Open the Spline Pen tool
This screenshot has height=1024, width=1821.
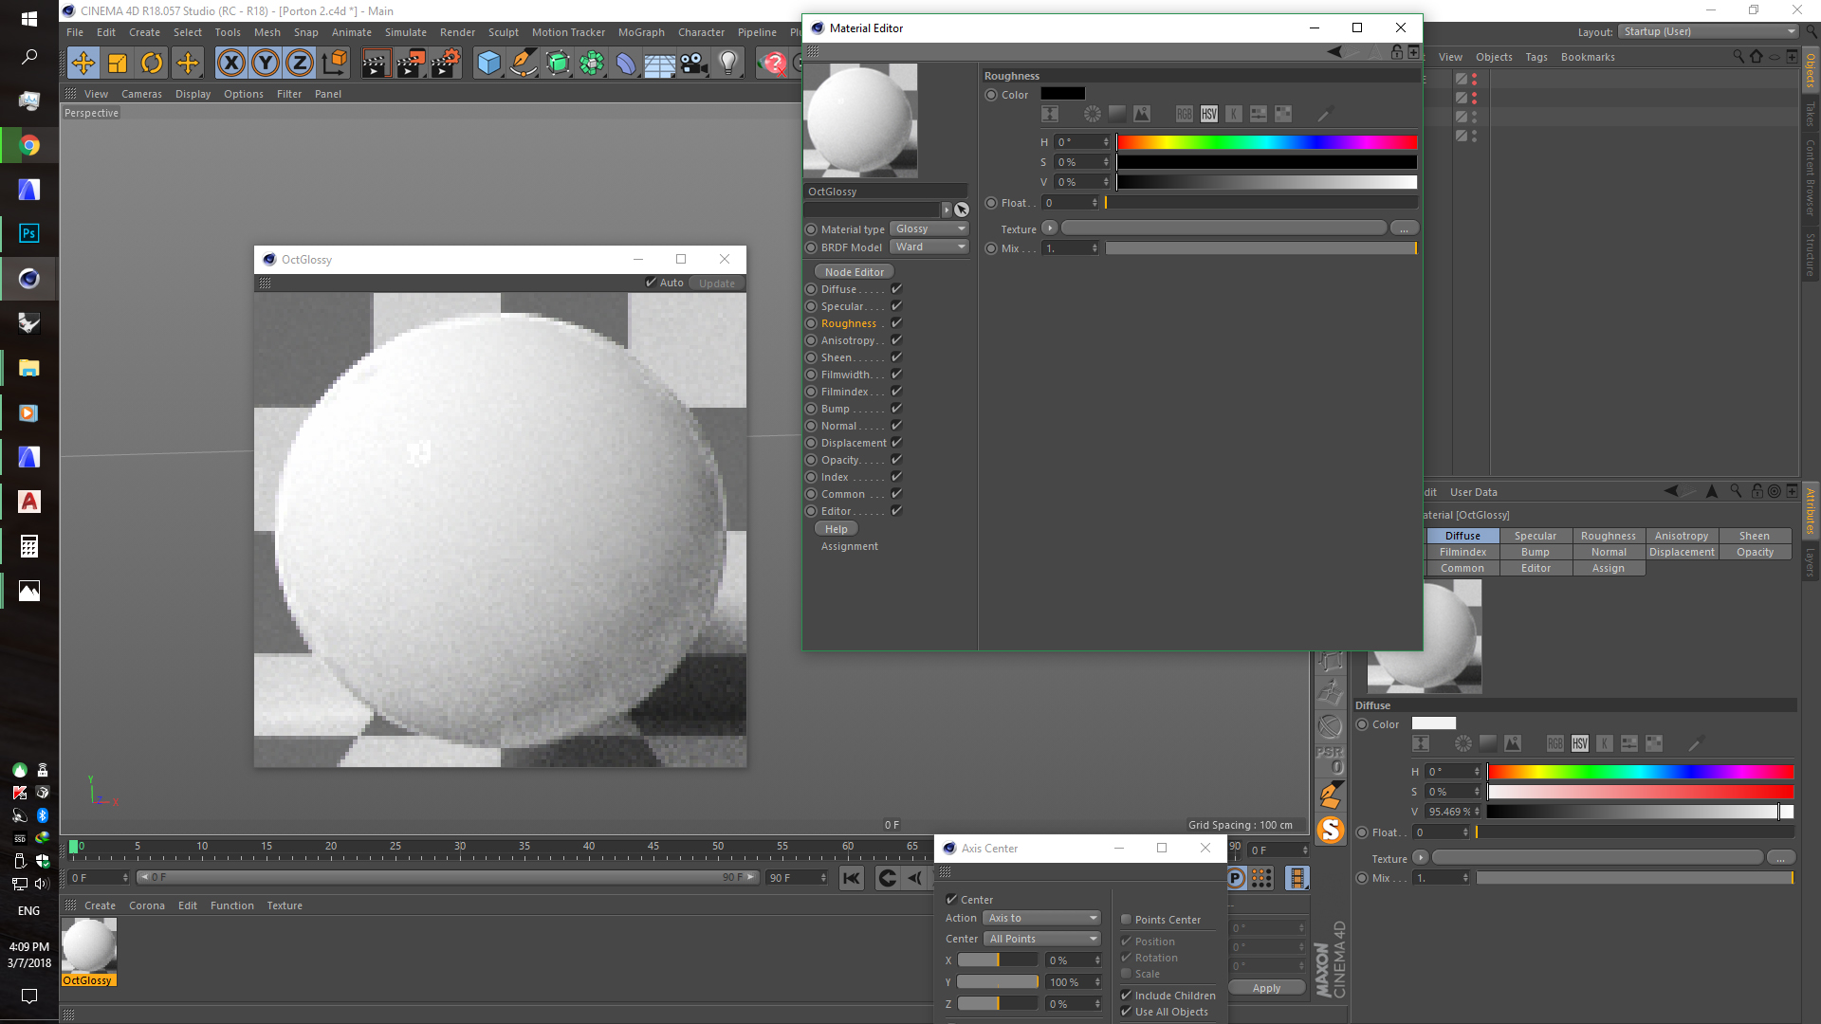point(523,64)
